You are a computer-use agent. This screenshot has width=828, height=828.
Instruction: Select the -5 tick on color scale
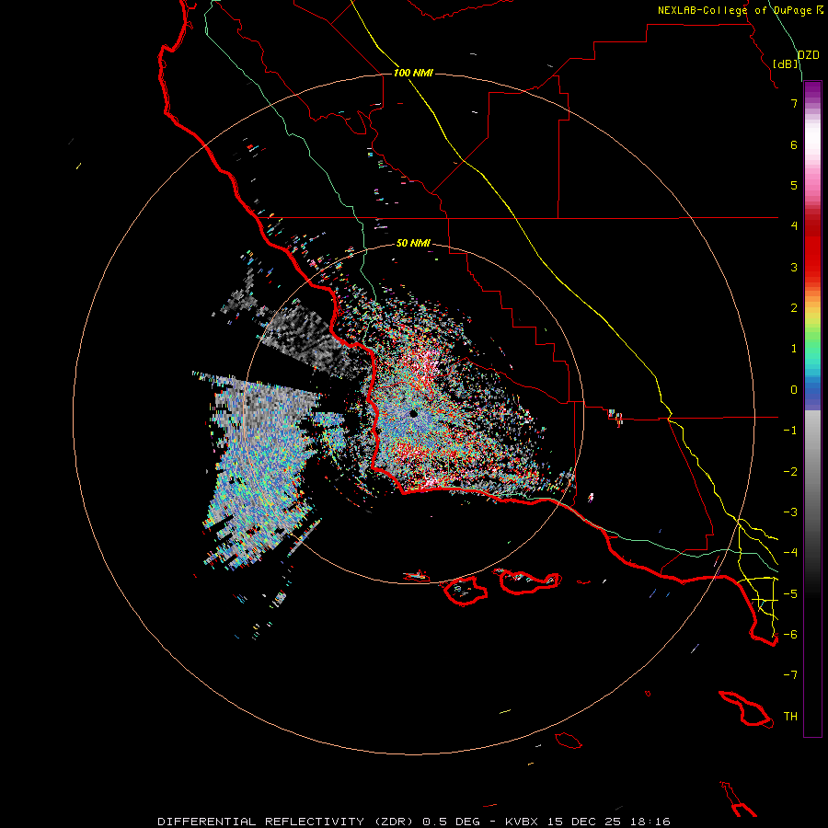(x=790, y=594)
